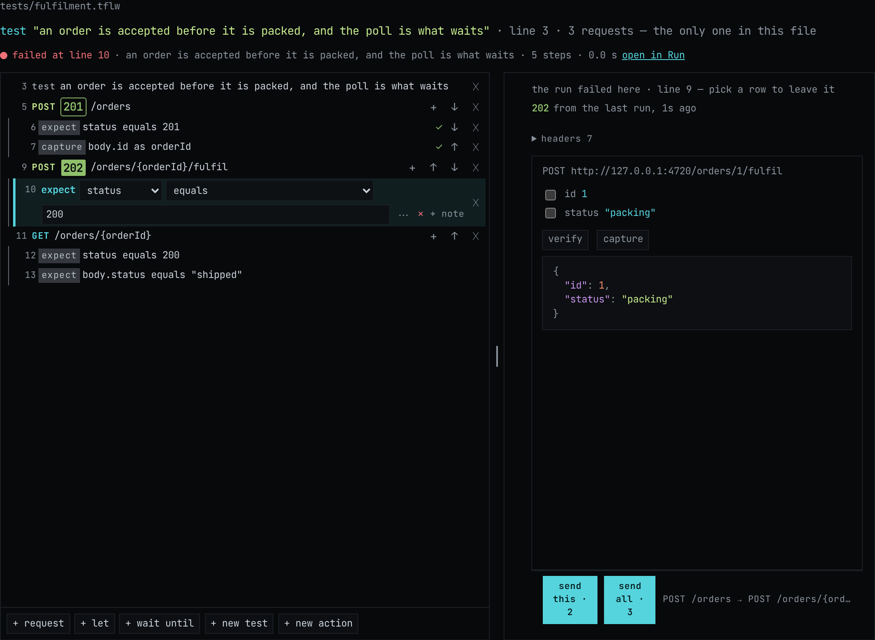Delete line 6 expect status equals 201

pyautogui.click(x=475, y=127)
